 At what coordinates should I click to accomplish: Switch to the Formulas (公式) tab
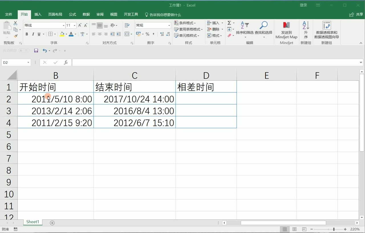click(x=72, y=15)
